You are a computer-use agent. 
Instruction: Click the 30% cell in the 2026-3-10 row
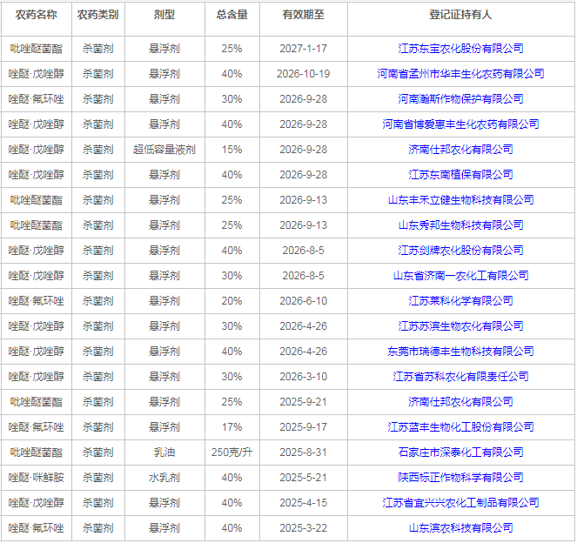tap(231, 377)
